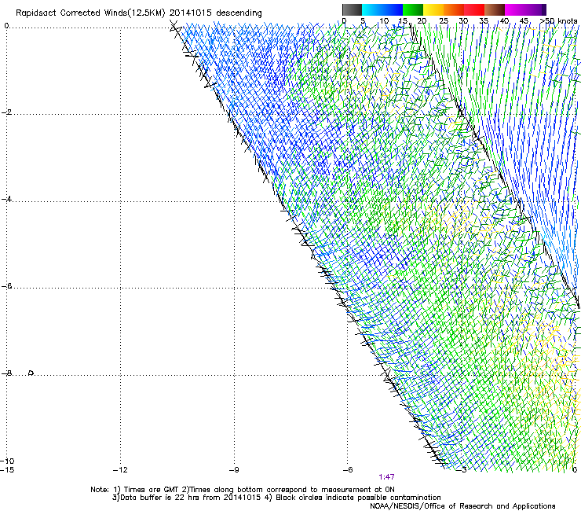Click the '-9' longitude axis label
581x511 pixels.
233,470
